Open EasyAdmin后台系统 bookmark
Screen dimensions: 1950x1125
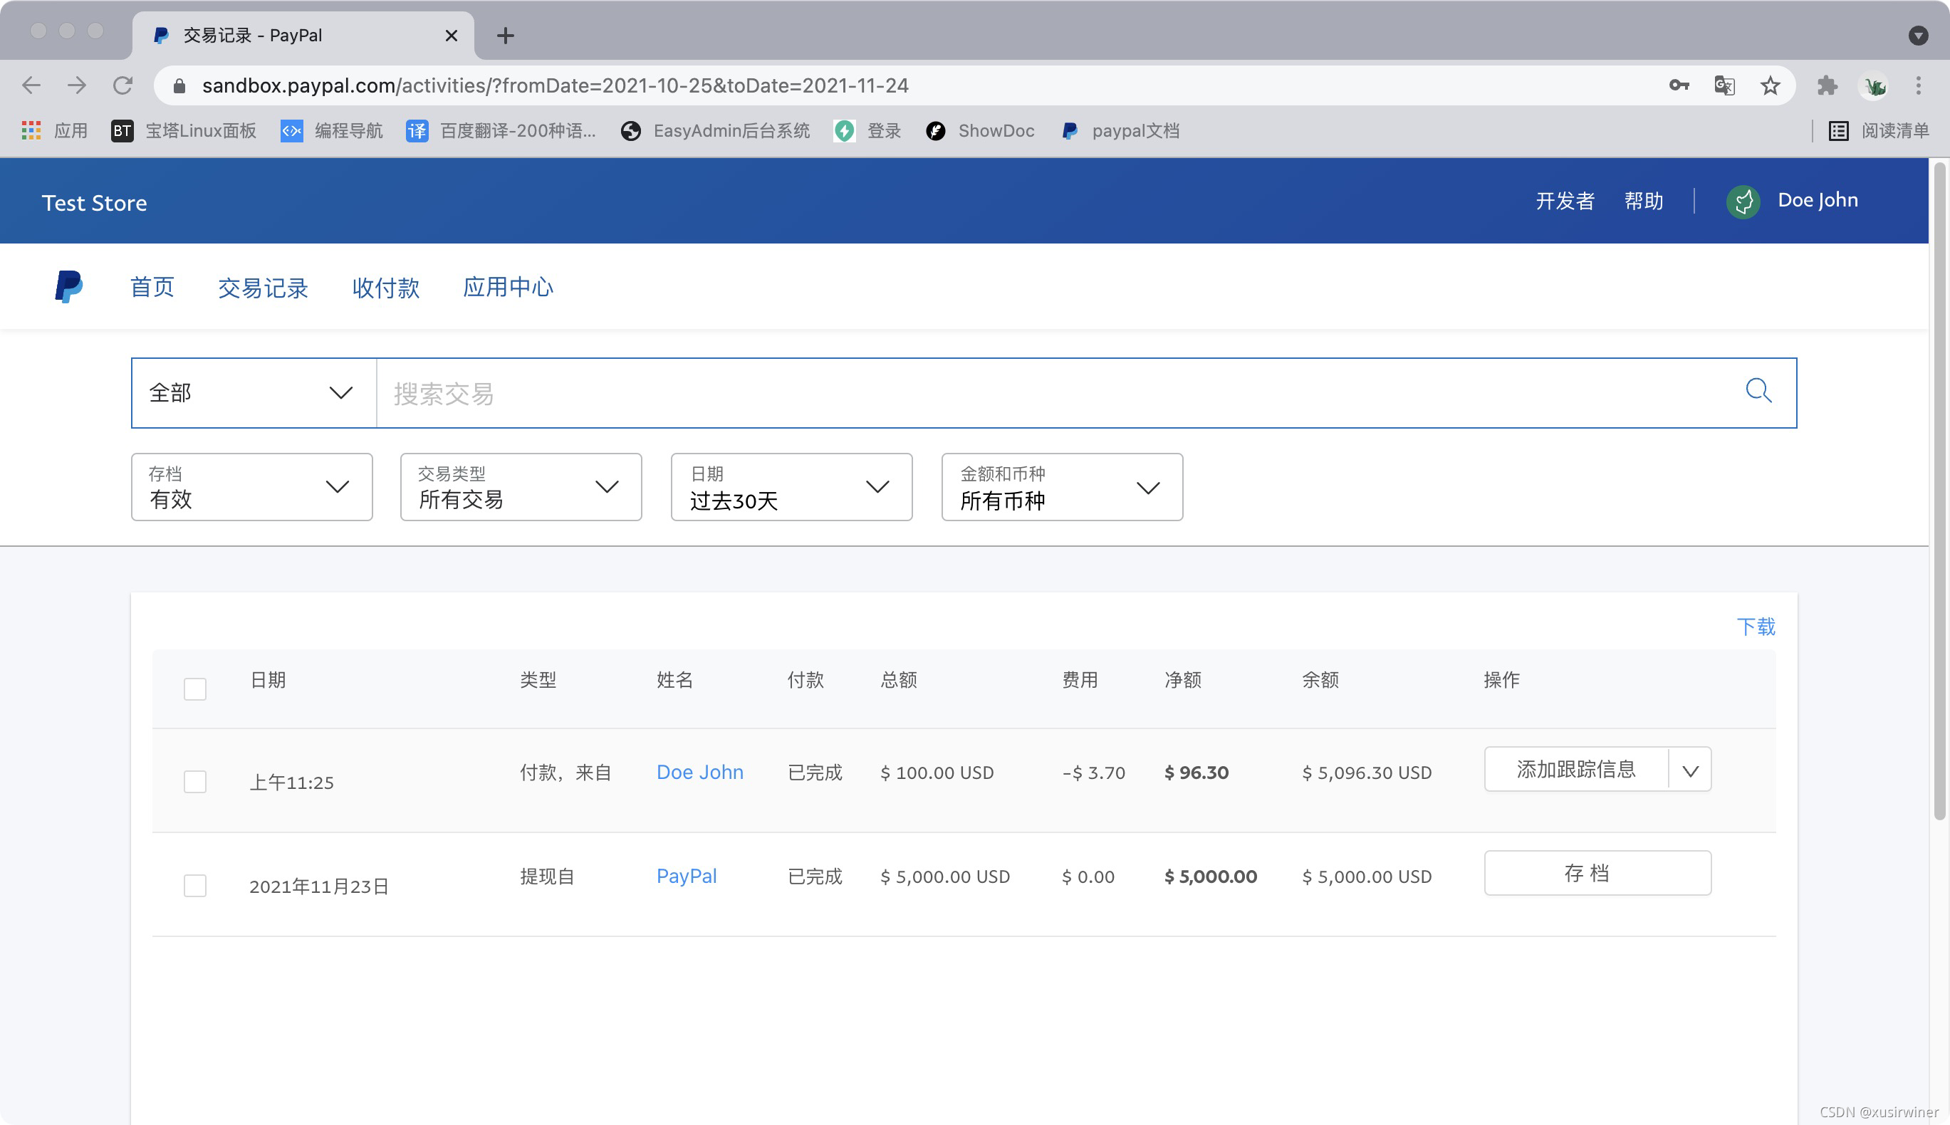716,130
